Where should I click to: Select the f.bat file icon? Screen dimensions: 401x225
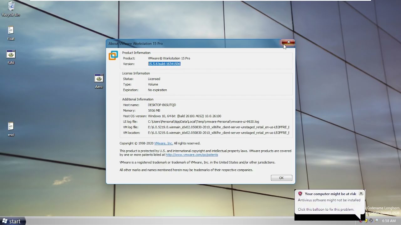11,33
